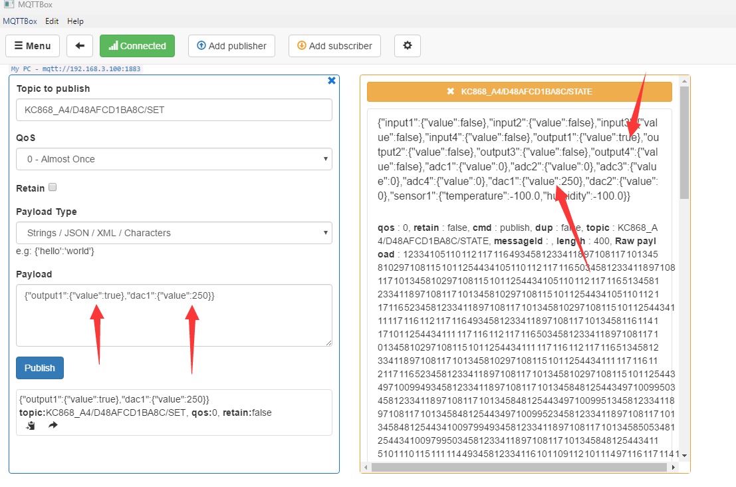The width and height of the screenshot is (736, 487).
Task: Open the Payload Type dropdown
Action: click(174, 233)
